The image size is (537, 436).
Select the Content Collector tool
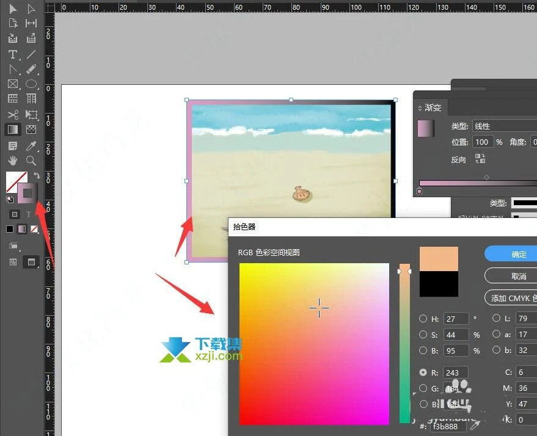pos(13,38)
